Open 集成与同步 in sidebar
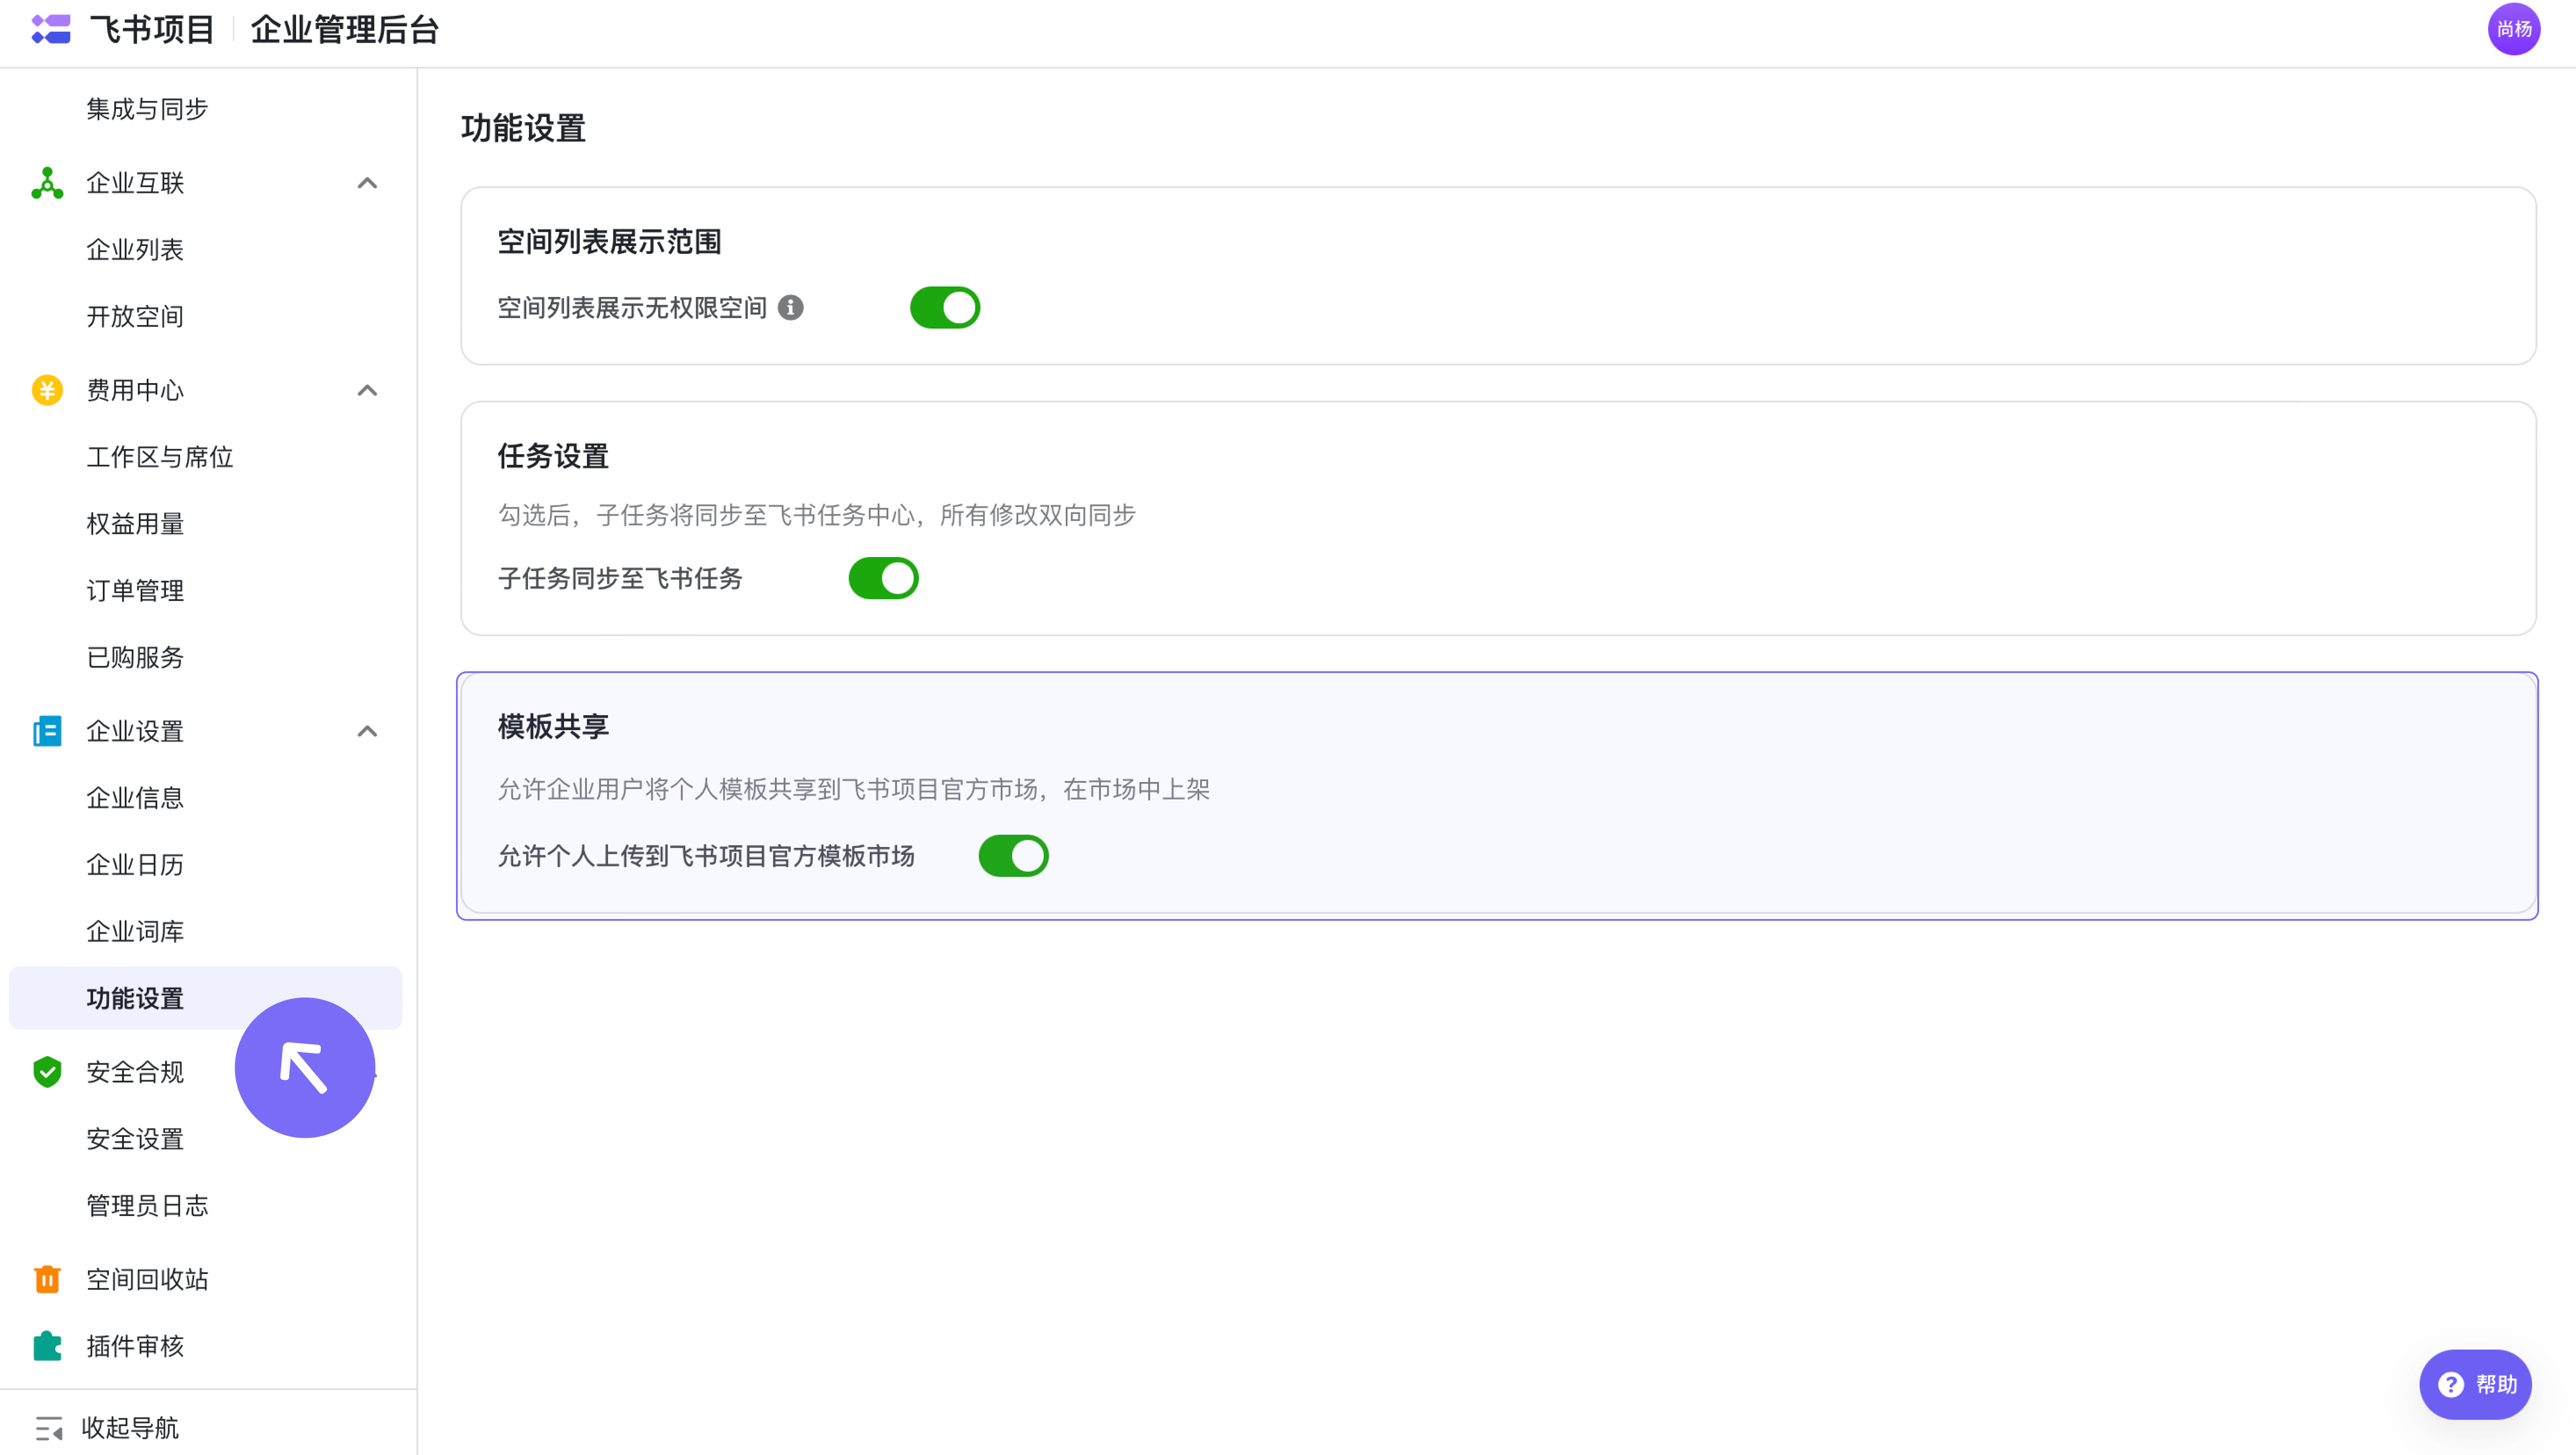 click(x=147, y=109)
